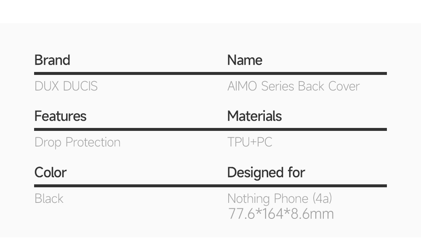Click the Color heading
Viewport: 421px width, 242px height.
[x=51, y=173]
